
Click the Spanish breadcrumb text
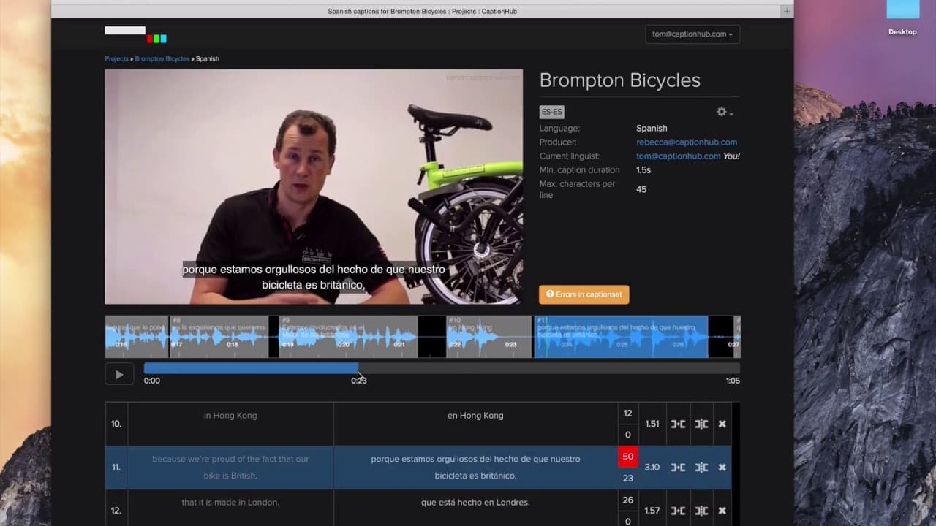[x=208, y=58]
